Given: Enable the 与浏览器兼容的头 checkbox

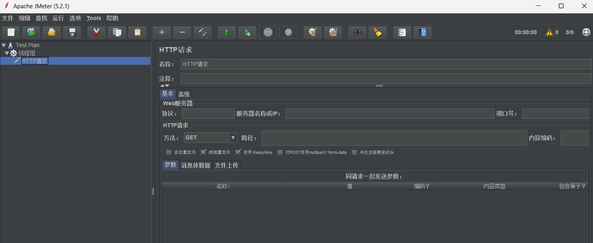Looking at the screenshot, I should pos(354,152).
